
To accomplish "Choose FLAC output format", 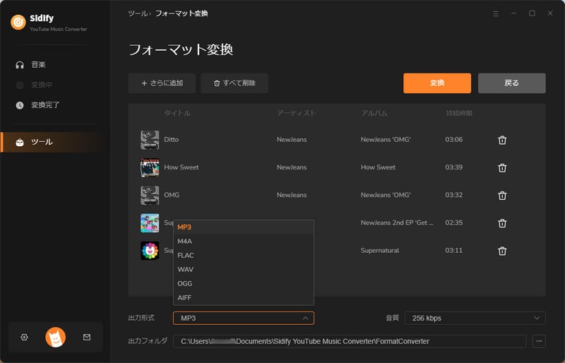I will click(x=243, y=255).
